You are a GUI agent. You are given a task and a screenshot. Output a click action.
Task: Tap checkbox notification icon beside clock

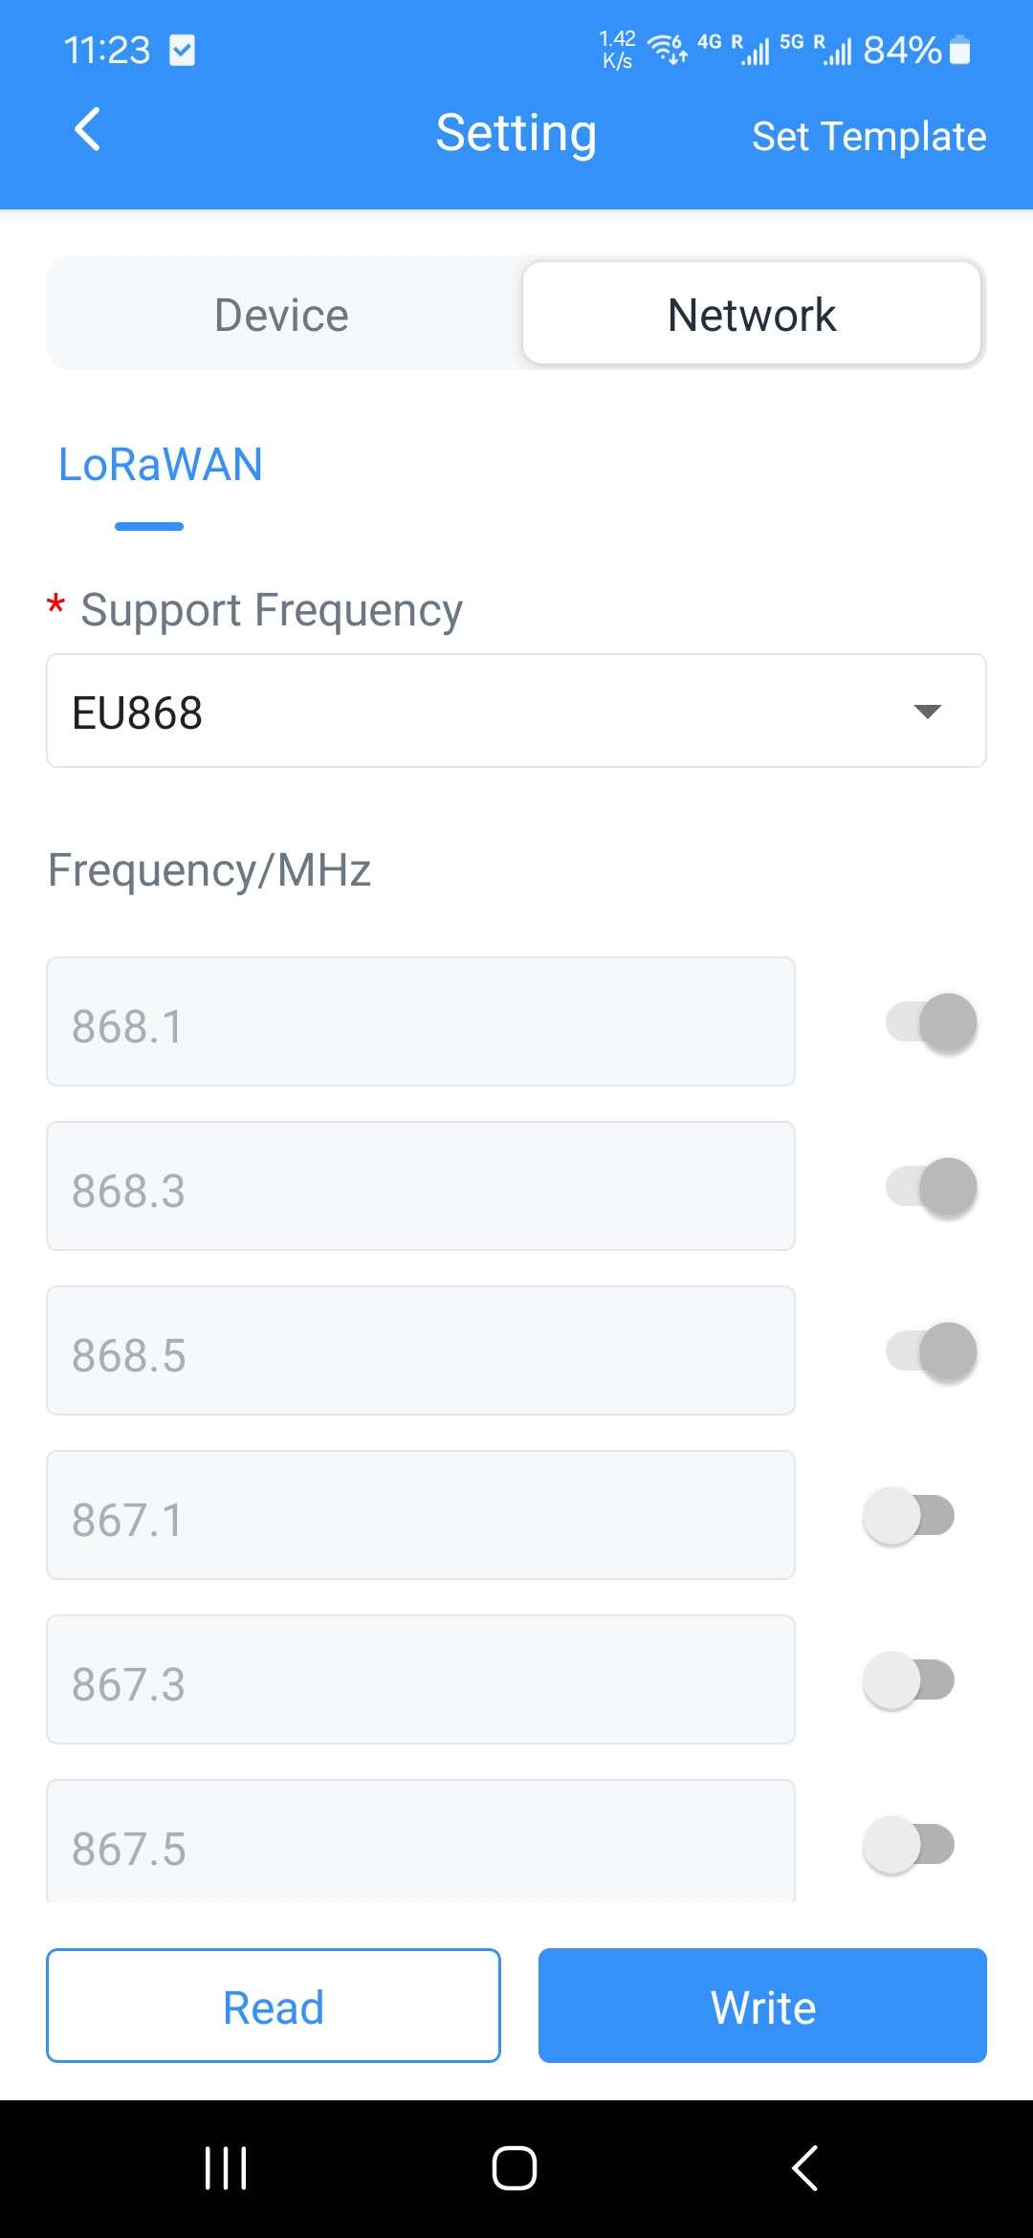(x=182, y=50)
